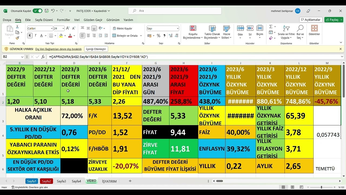Click the Save icon in title bar
The width and height of the screenshot is (346, 195).
(46, 11)
